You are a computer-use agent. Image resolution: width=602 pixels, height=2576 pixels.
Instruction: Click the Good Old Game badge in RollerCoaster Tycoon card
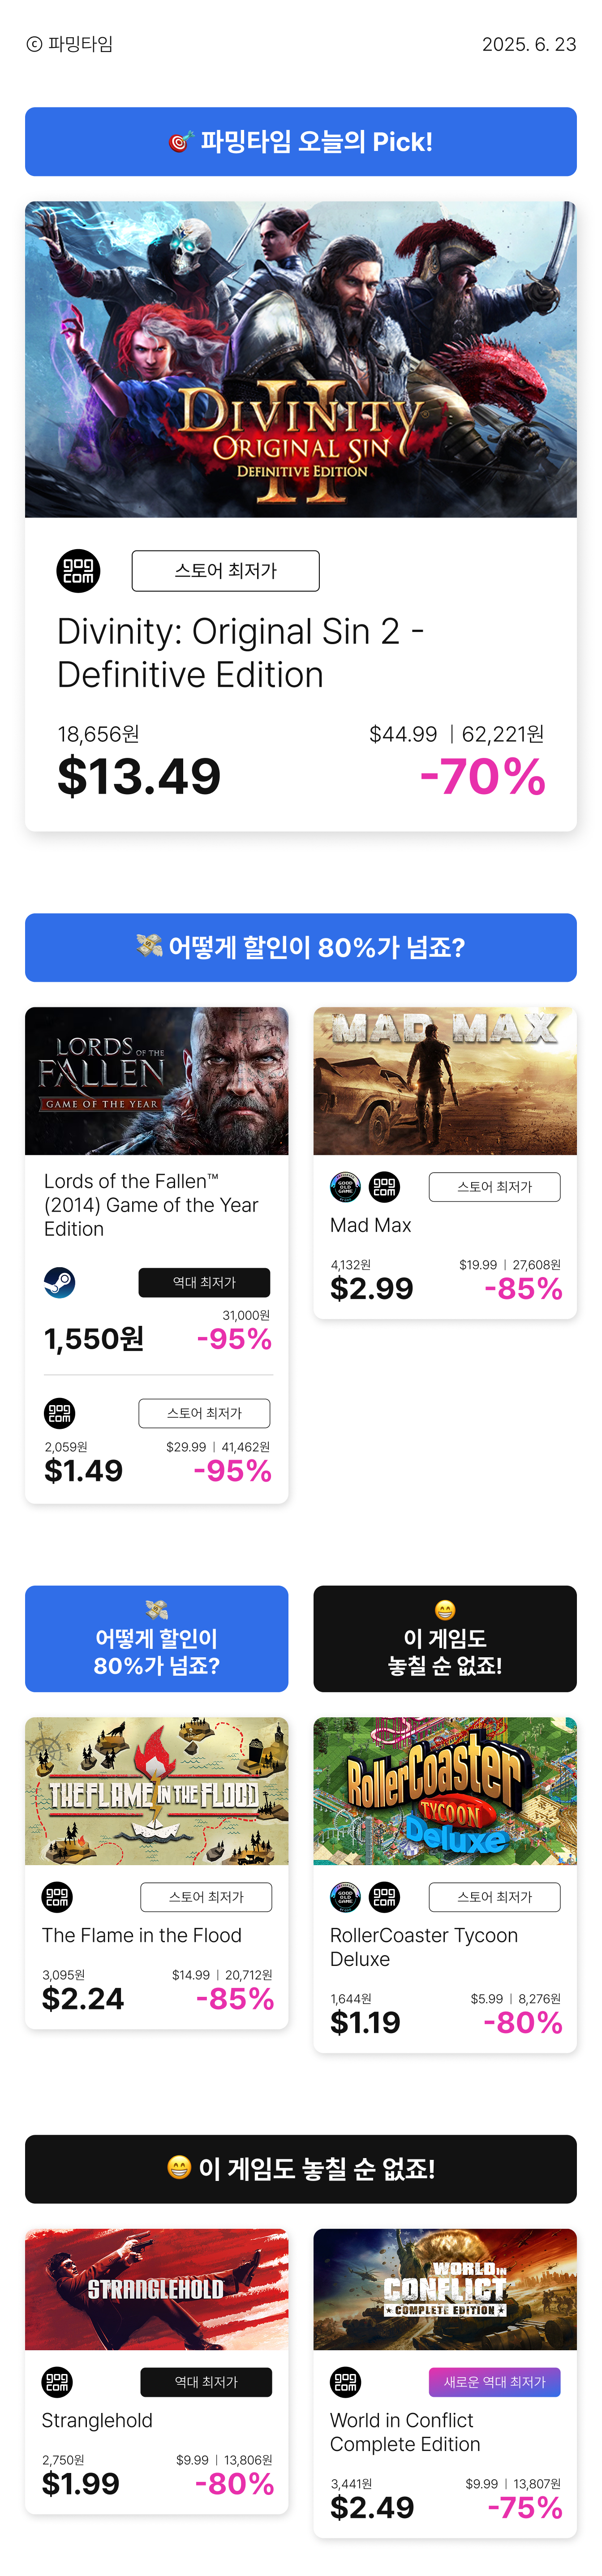pyautogui.click(x=345, y=1896)
